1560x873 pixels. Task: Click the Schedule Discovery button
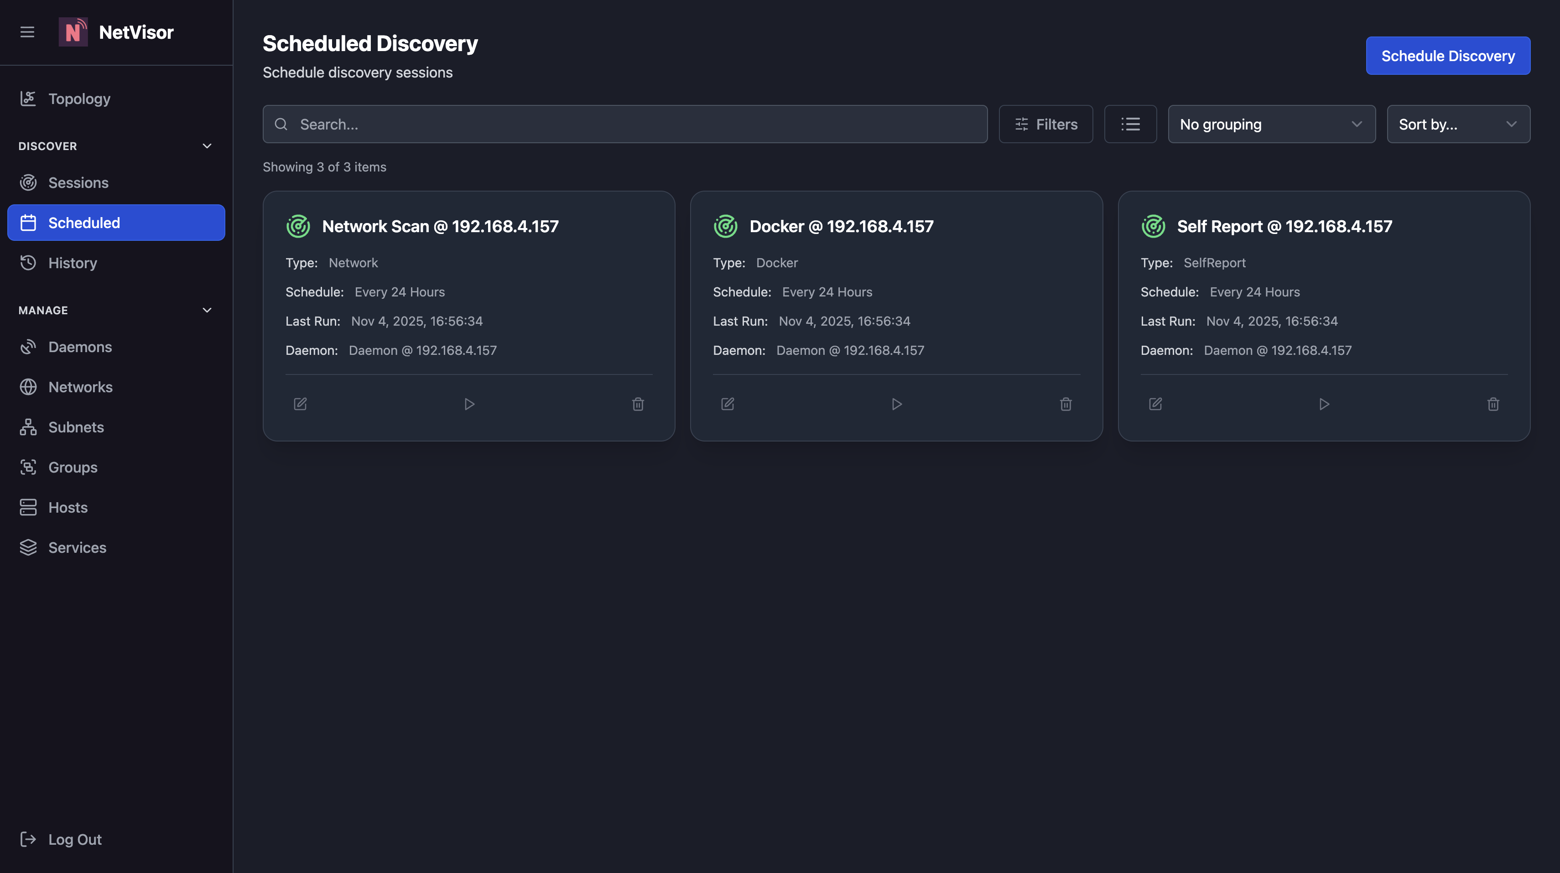pos(1448,56)
